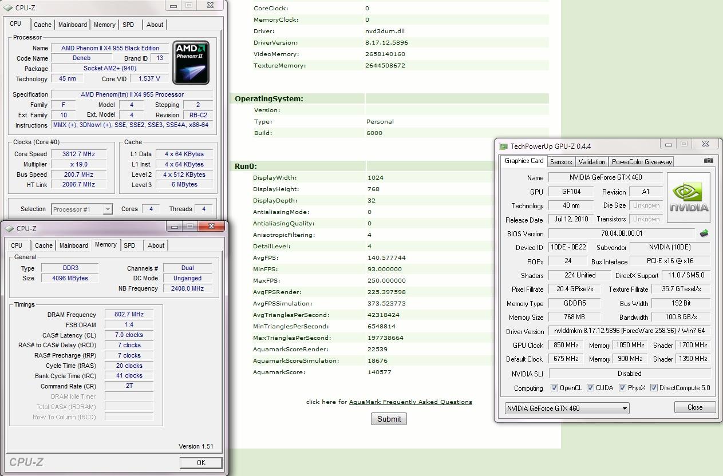Click the DriverVersion value 8.17.12.5896

(x=386, y=42)
